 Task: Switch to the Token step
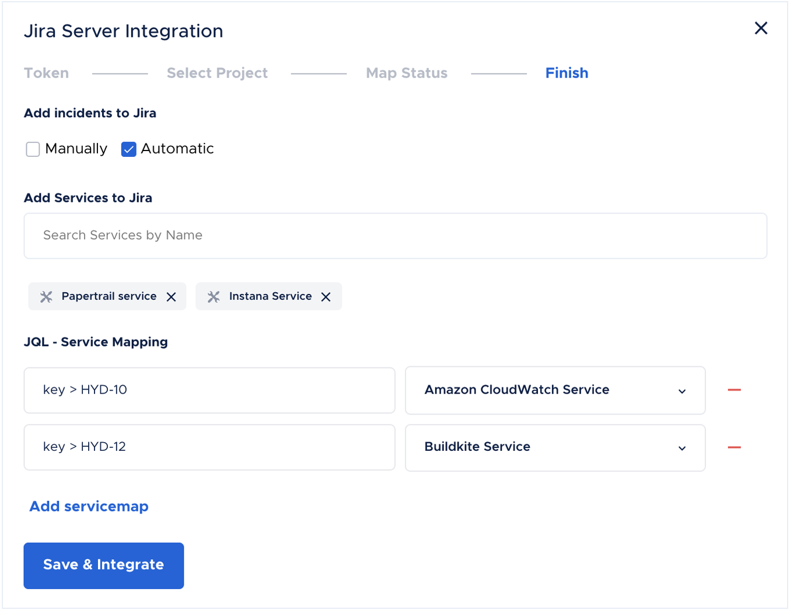tap(46, 73)
